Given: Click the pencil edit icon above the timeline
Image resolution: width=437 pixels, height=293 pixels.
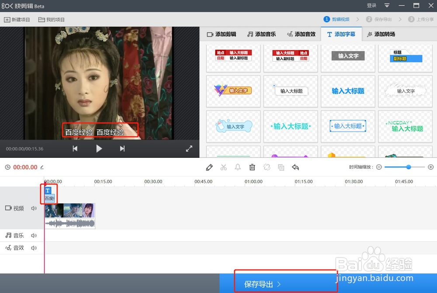Looking at the screenshot, I should pyautogui.click(x=209, y=167).
